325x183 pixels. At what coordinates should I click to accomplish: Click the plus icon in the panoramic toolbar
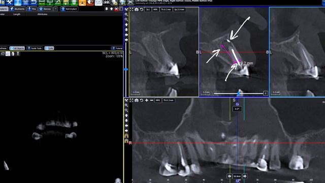click(147, 100)
